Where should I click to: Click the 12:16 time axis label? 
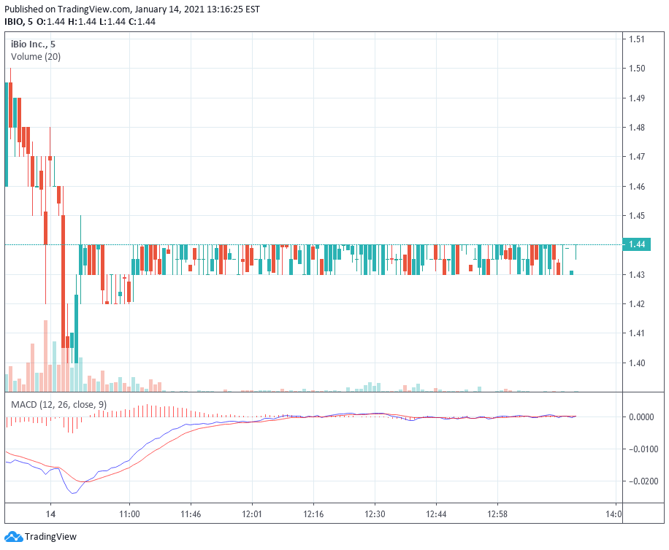tap(313, 514)
